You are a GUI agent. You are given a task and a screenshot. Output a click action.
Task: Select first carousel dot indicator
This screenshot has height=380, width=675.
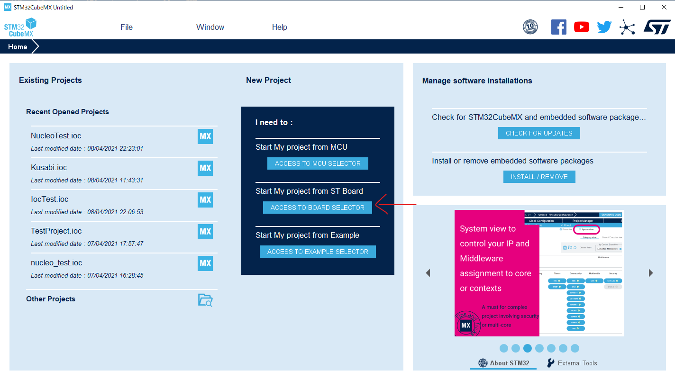coord(504,348)
